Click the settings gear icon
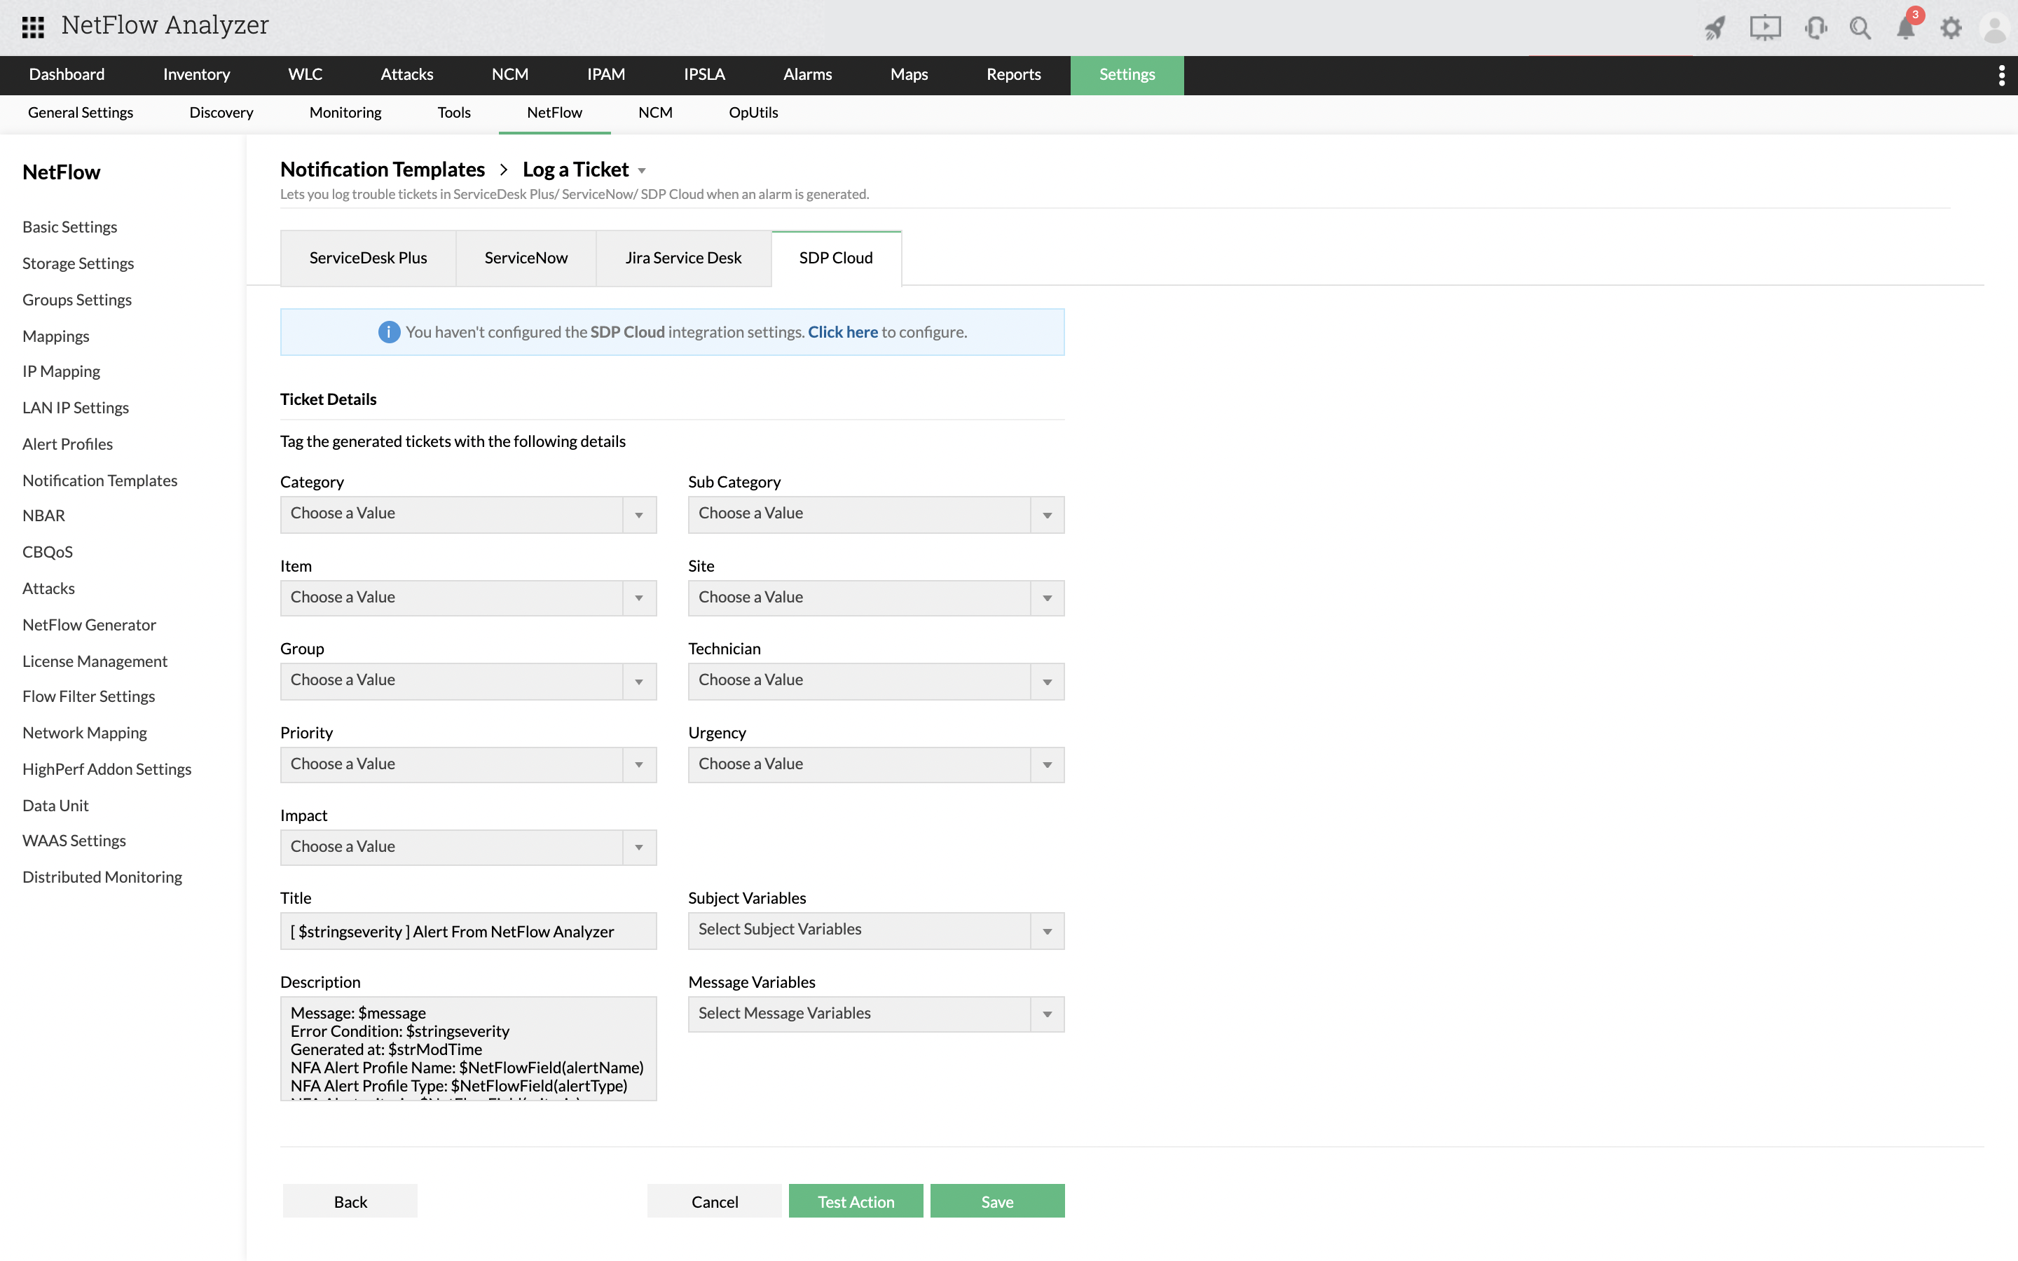 tap(1951, 28)
